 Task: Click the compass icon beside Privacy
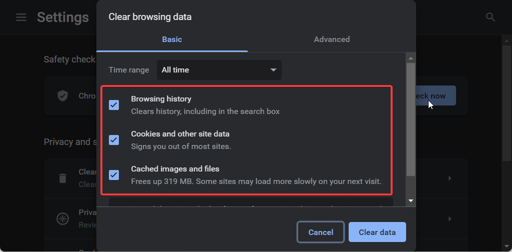click(x=63, y=218)
